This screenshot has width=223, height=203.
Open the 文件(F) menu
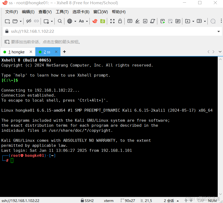coord(12,12)
